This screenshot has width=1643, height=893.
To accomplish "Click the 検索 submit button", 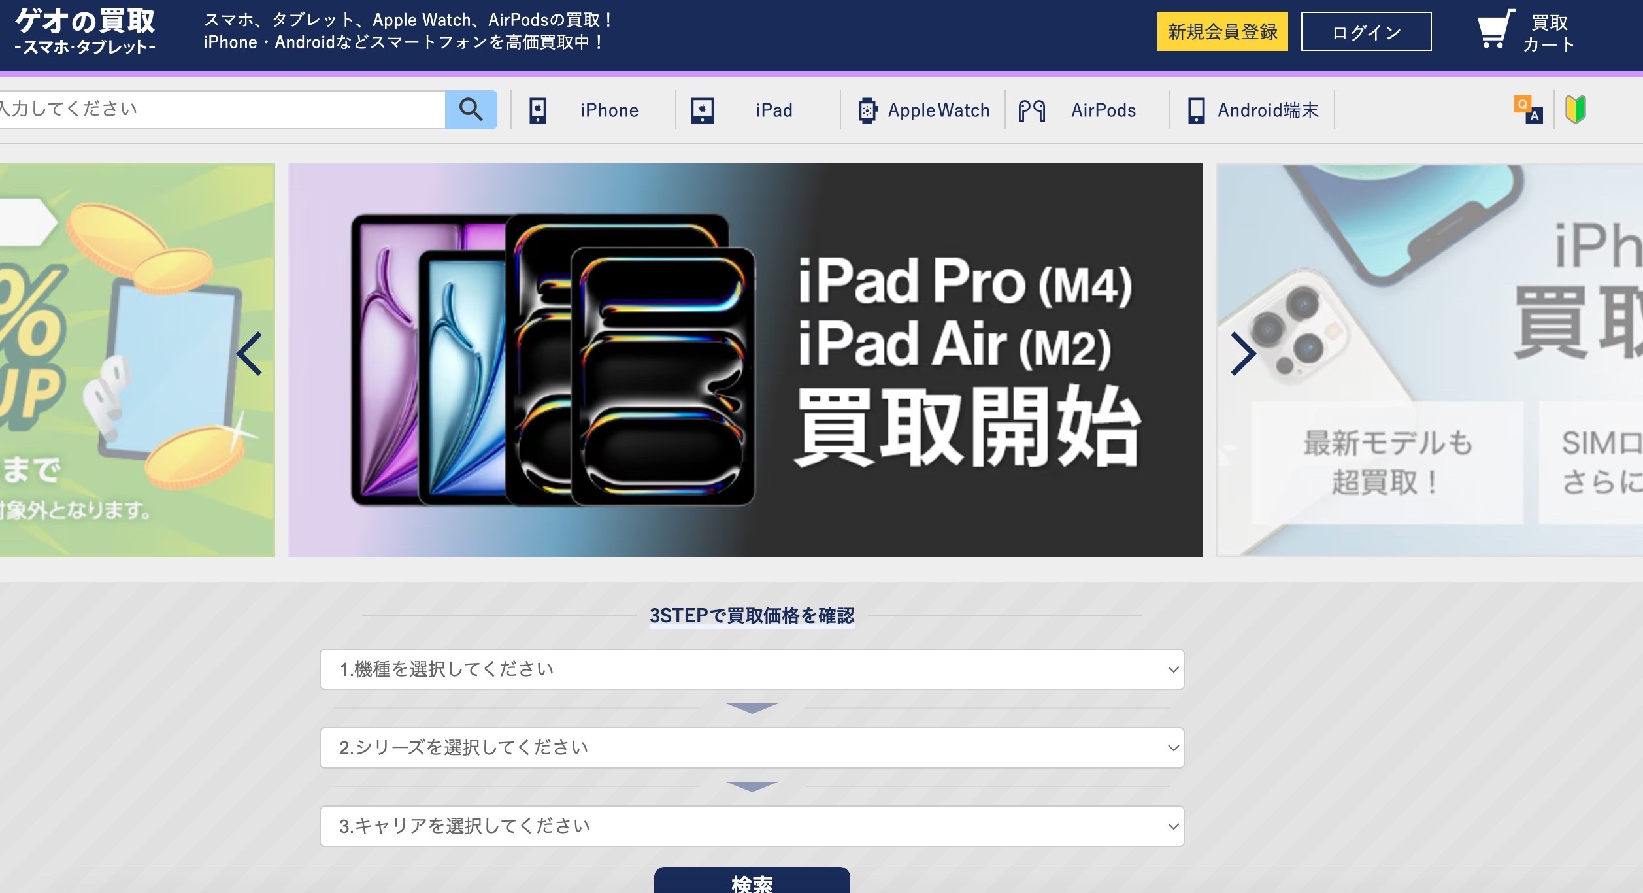I will [752, 881].
